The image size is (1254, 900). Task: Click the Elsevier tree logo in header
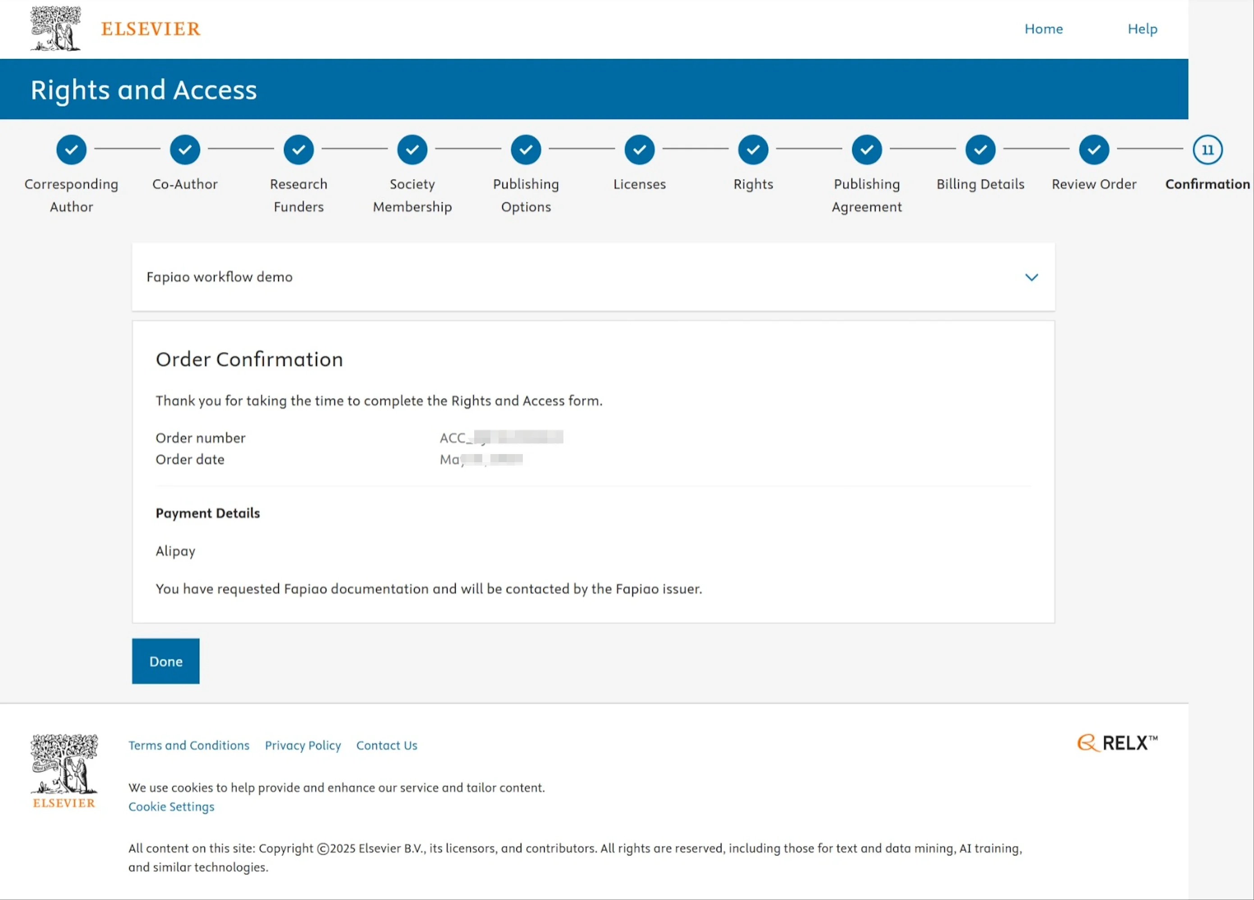click(x=55, y=29)
